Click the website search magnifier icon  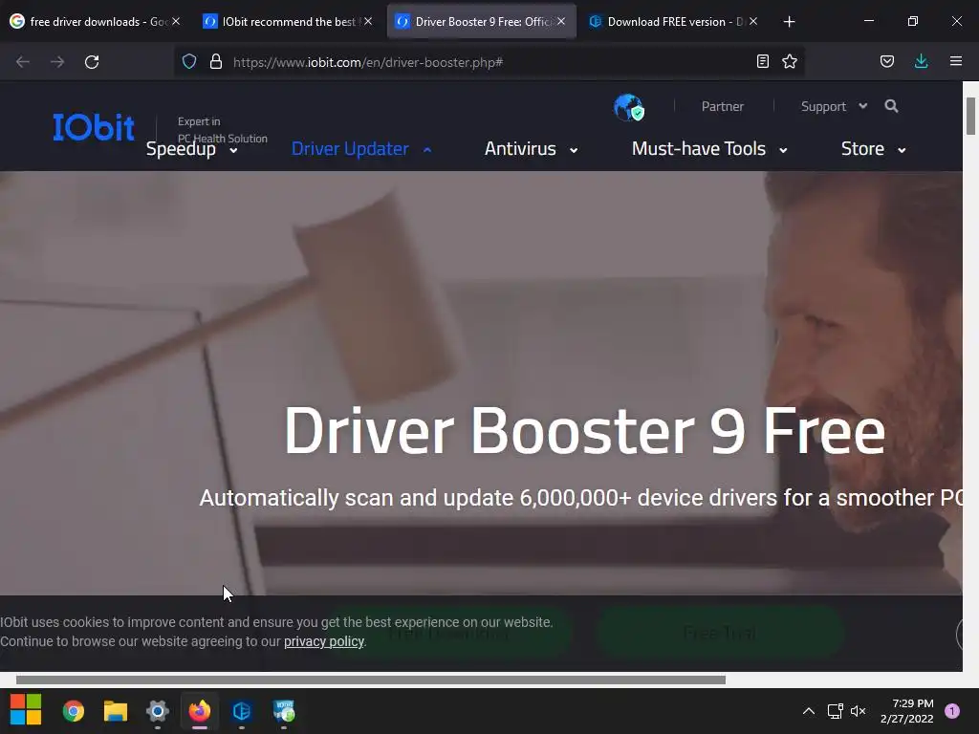[x=891, y=106]
